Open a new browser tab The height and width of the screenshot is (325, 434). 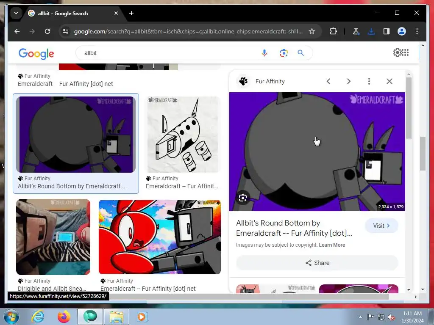(x=131, y=13)
